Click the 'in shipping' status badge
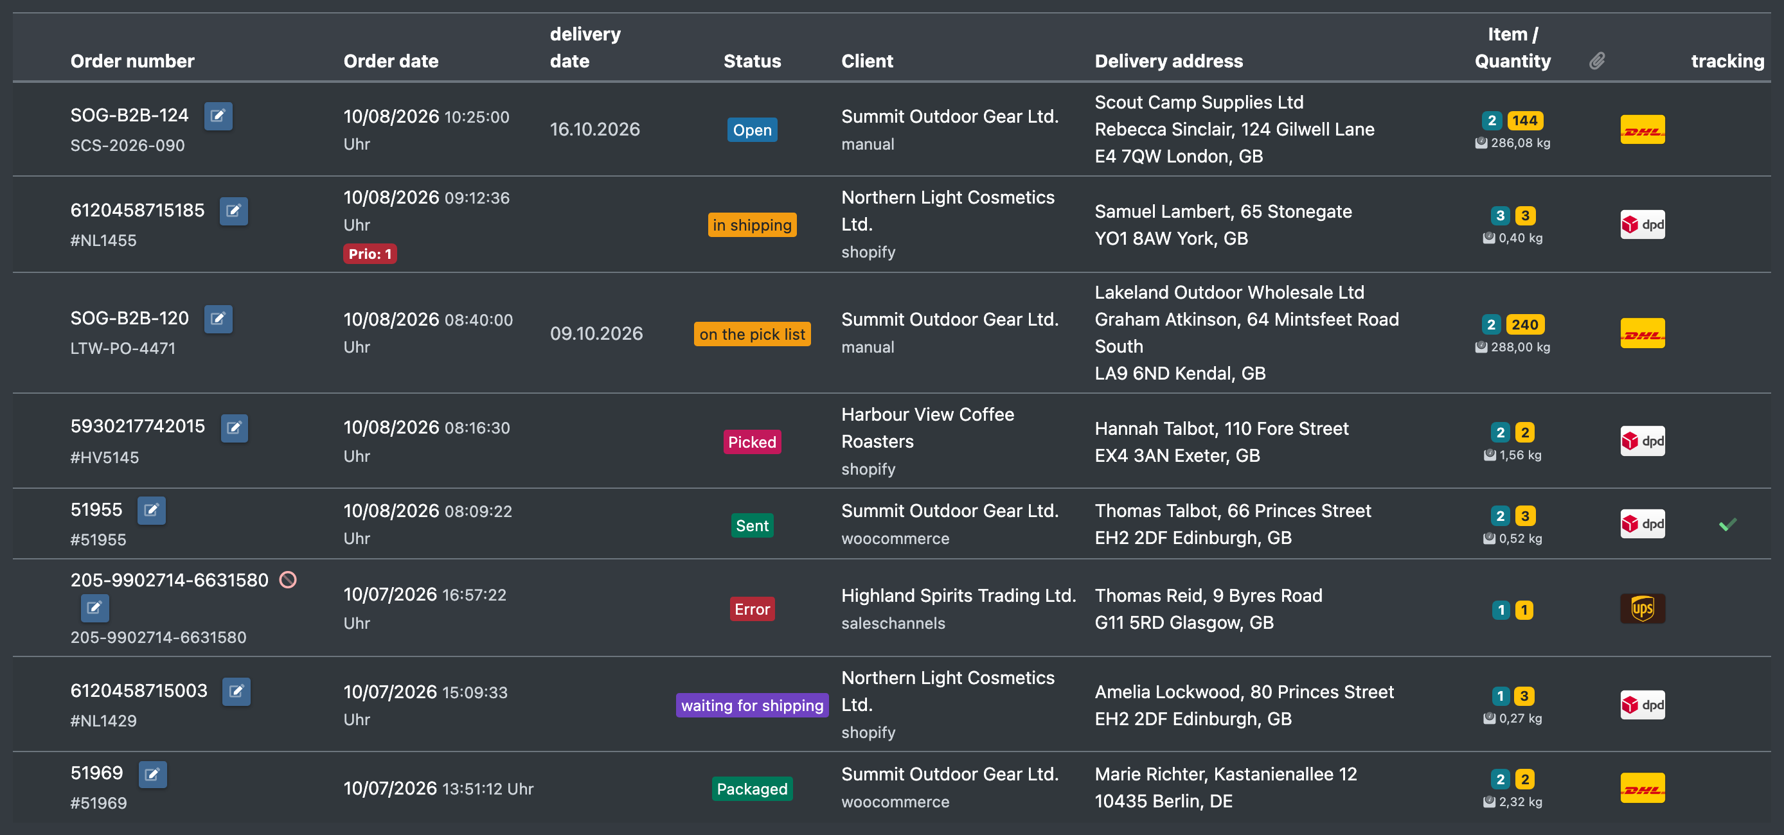Image resolution: width=1784 pixels, height=835 pixels. click(752, 224)
